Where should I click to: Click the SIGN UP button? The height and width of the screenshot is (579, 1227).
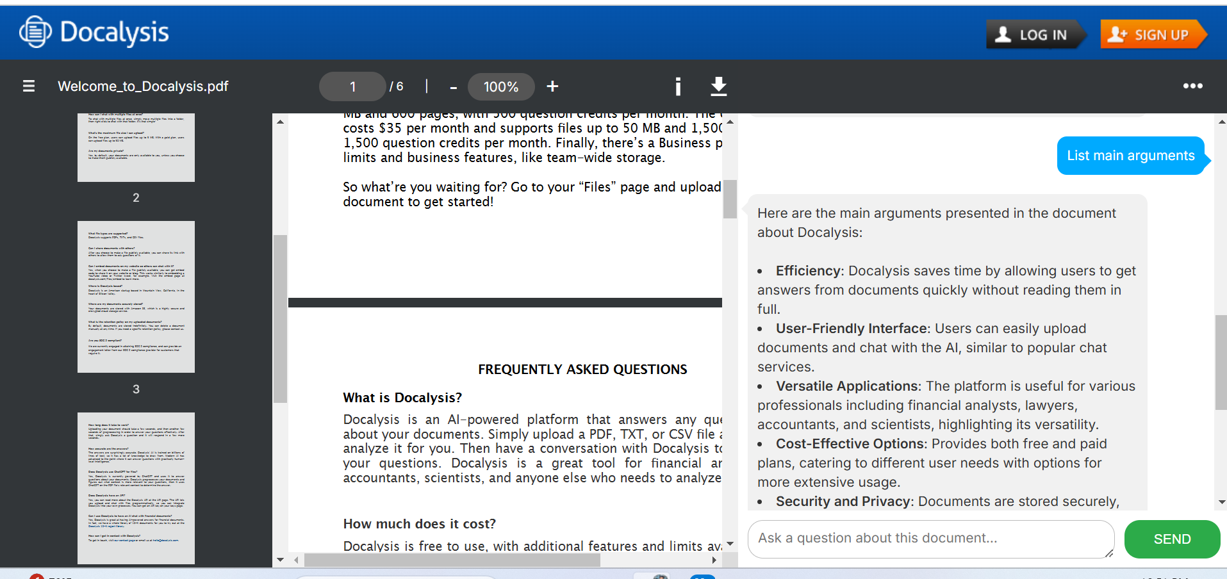(1151, 35)
